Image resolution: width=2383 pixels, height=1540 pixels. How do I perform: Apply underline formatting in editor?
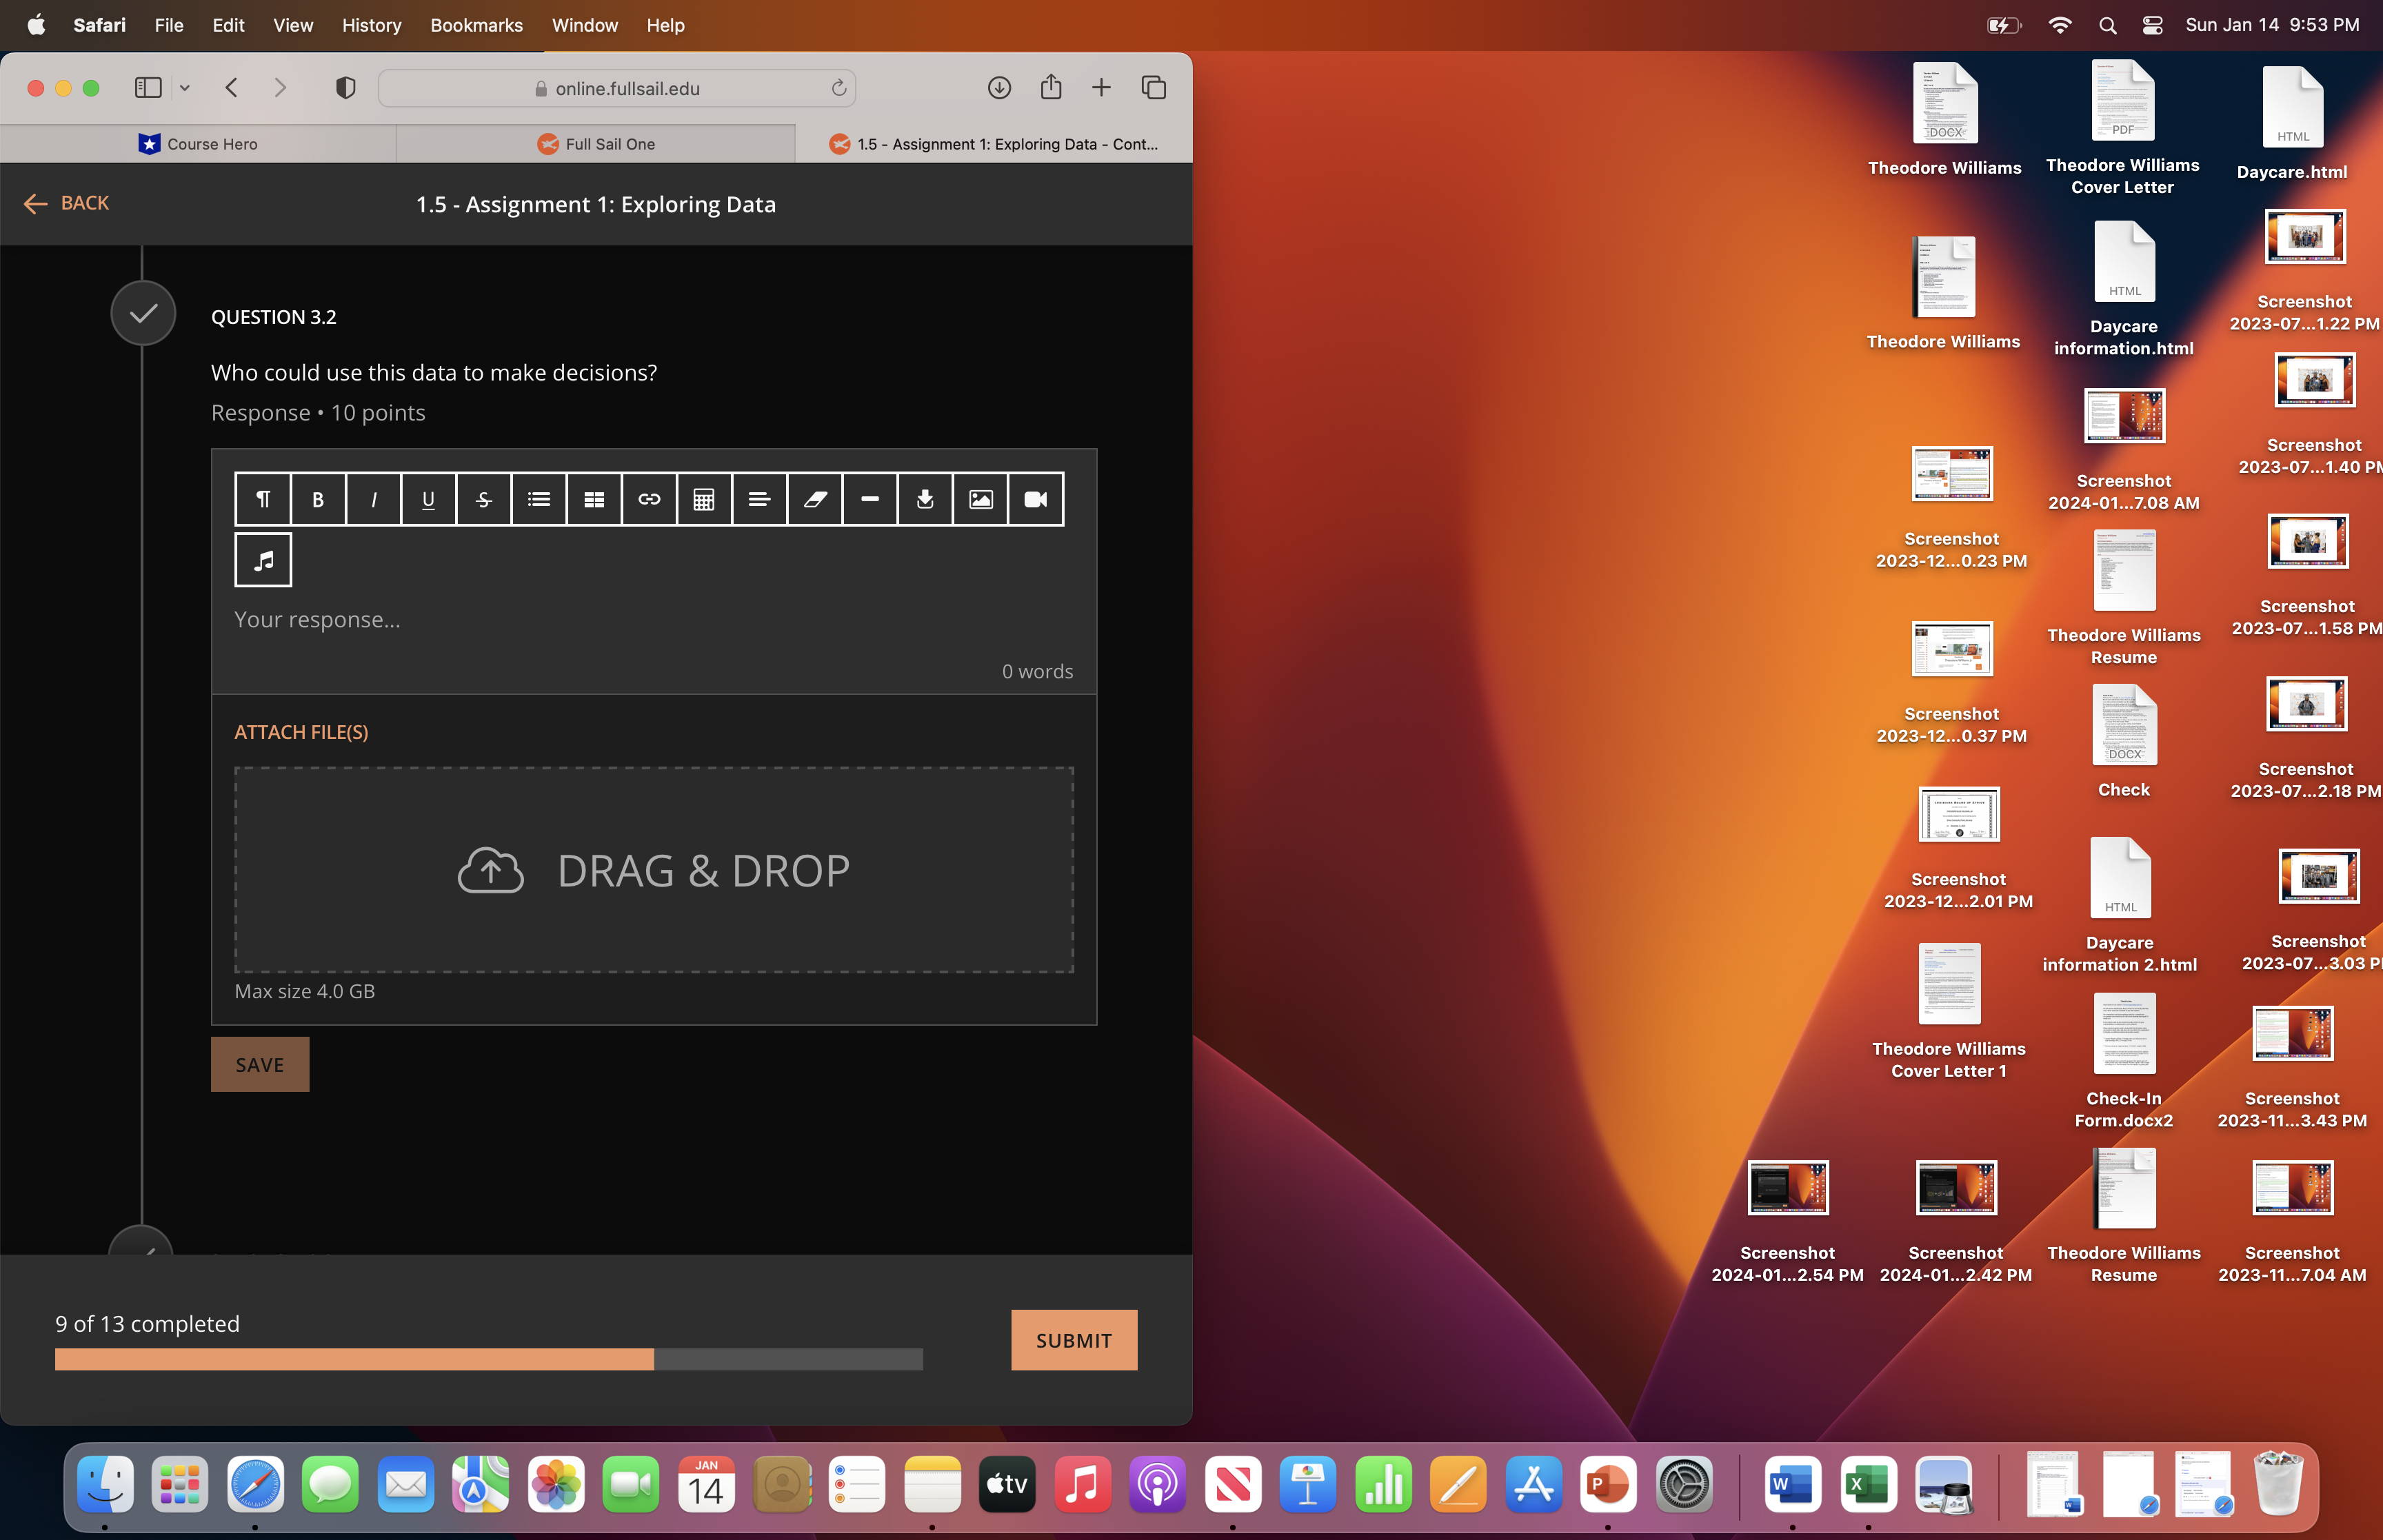pyautogui.click(x=428, y=499)
